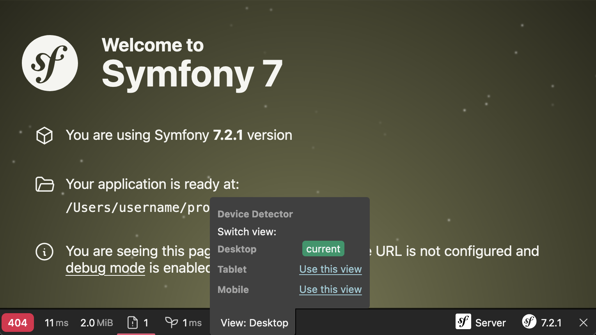Click the Twig sprout icon
The image size is (596, 335).
tap(171, 322)
